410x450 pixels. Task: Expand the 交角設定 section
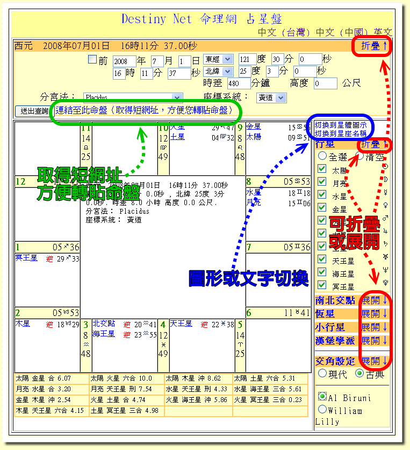[374, 361]
